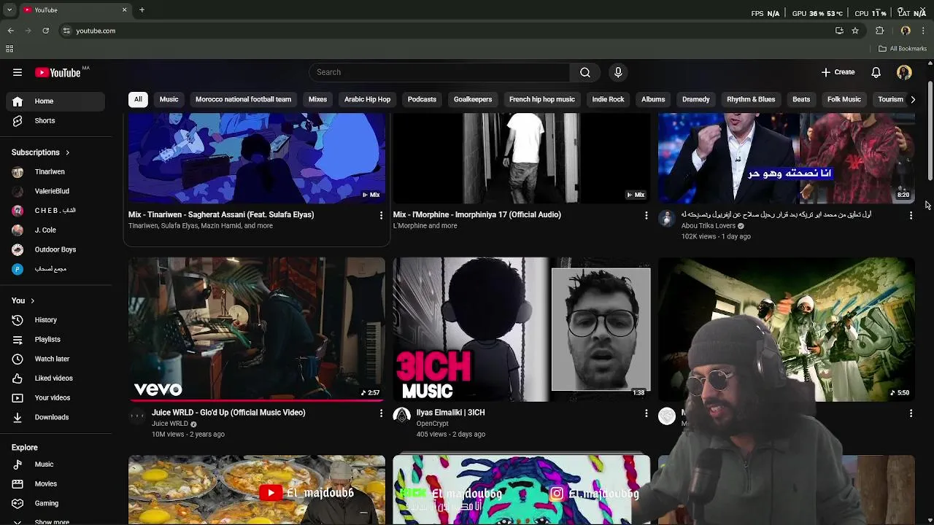934x525 pixels.
Task: Go back with browser back arrow
Action: click(x=10, y=31)
